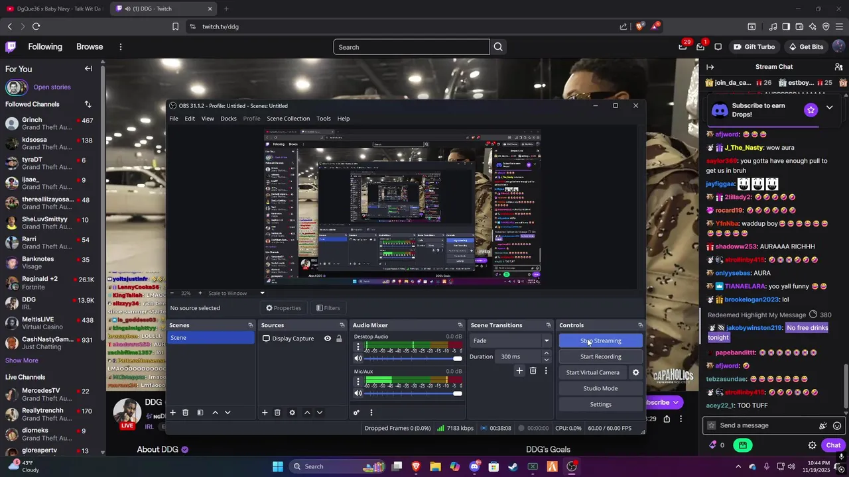Screen dimensions: 849x477
Task: Open Desktop Audio options three-dot menu
Action: [x=358, y=346]
